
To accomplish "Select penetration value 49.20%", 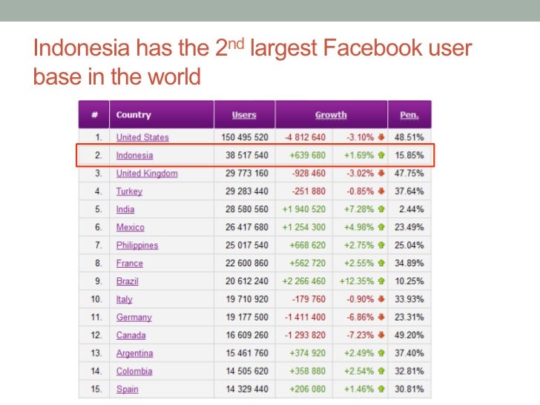I will (409, 335).
